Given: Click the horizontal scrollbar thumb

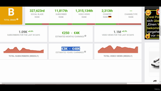Looking at the screenshot, I should click(x=64, y=83).
